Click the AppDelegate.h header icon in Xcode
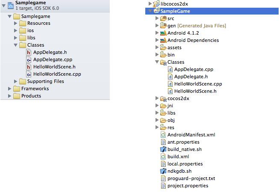The height and width of the screenshot is (192, 279). (29, 52)
